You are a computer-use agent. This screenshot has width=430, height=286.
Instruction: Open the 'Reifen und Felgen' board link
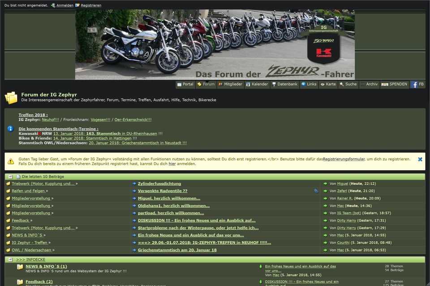(x=28, y=191)
